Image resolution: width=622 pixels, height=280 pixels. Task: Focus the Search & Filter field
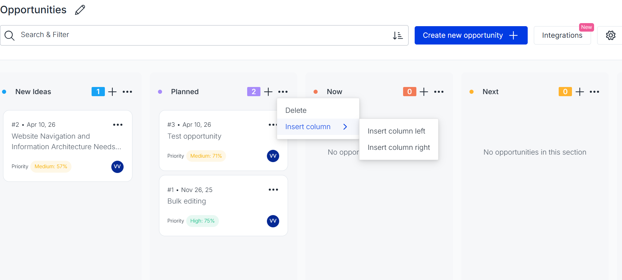204,35
